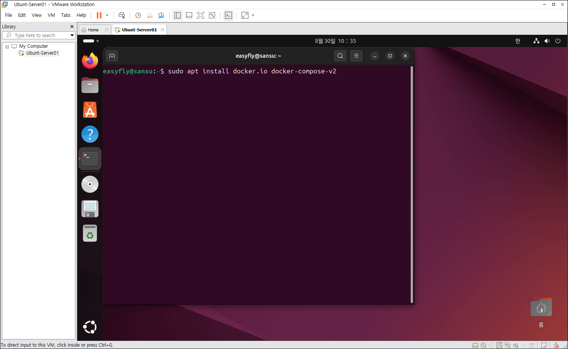
Task: Close the Home tab
Action: point(106,30)
